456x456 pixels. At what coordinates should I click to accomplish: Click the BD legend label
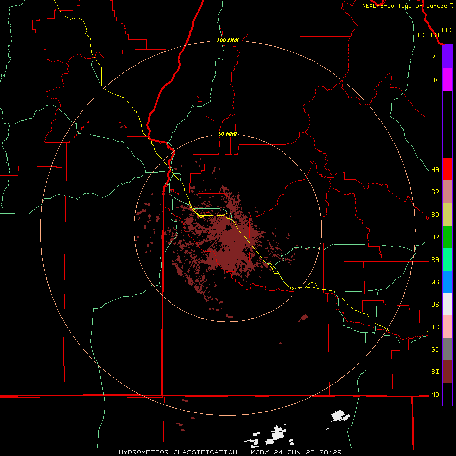[435, 215]
